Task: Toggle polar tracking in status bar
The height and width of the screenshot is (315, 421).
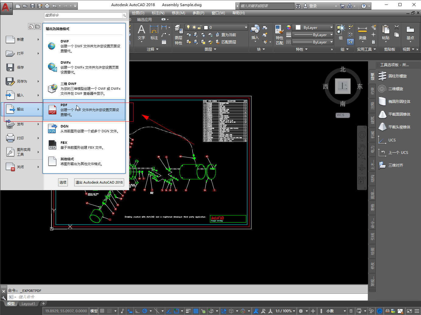Action: pyautogui.click(x=145, y=311)
